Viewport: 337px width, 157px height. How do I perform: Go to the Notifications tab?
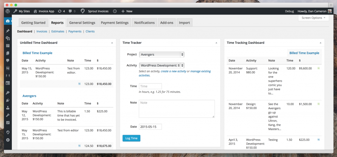[x=144, y=23]
